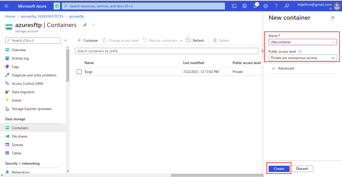Click the info icon beside Public access level

[x=300, y=52]
